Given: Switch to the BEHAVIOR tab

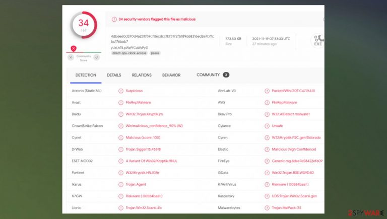Looking at the screenshot, I should (x=171, y=75).
